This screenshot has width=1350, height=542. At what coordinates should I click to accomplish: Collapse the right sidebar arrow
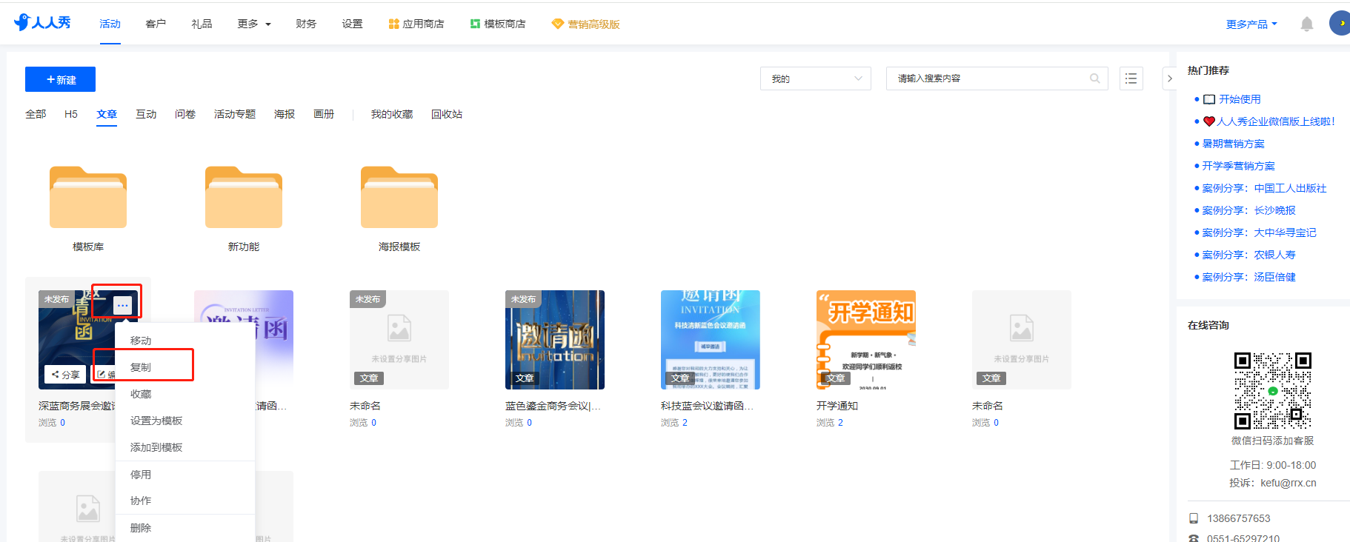(1169, 78)
